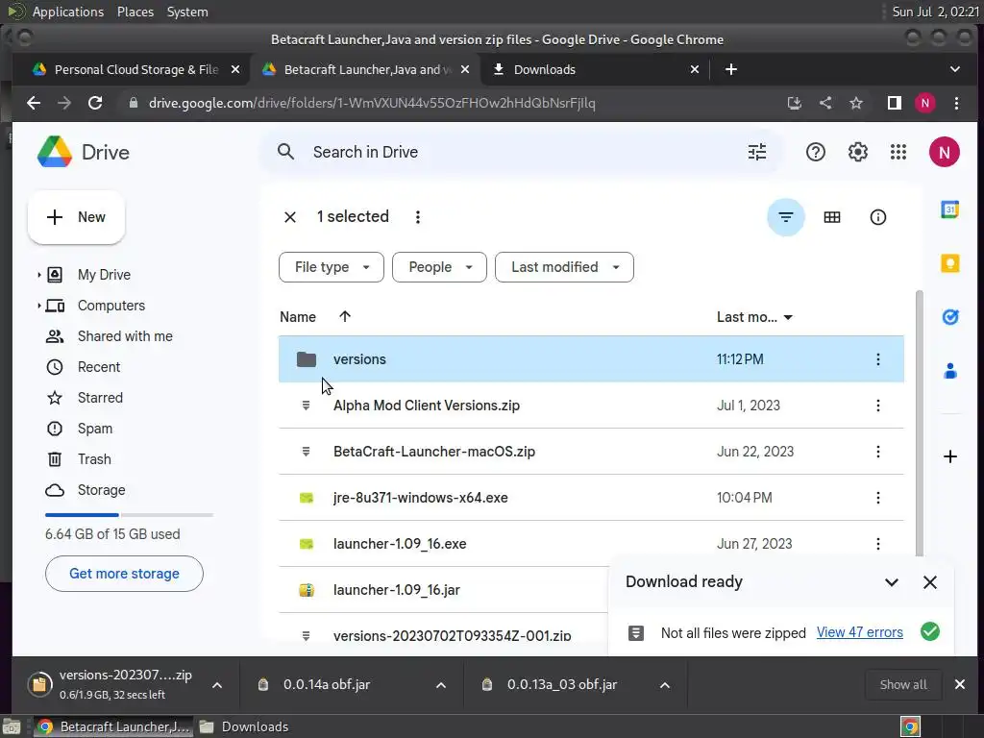Screen dimensions: 984x738
Task: Open Last modified column sort dropdown
Action: coord(788,317)
